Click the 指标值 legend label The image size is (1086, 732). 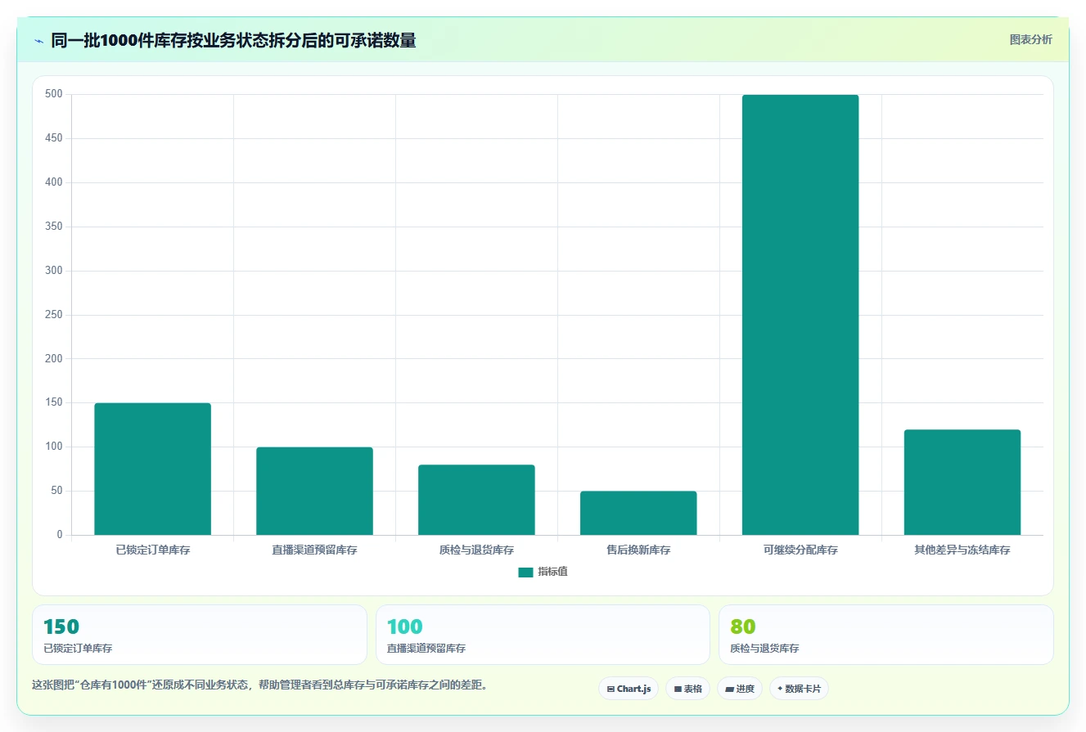(552, 572)
